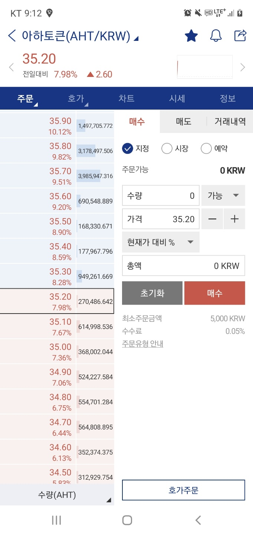Tap the Android home button

[127, 520]
